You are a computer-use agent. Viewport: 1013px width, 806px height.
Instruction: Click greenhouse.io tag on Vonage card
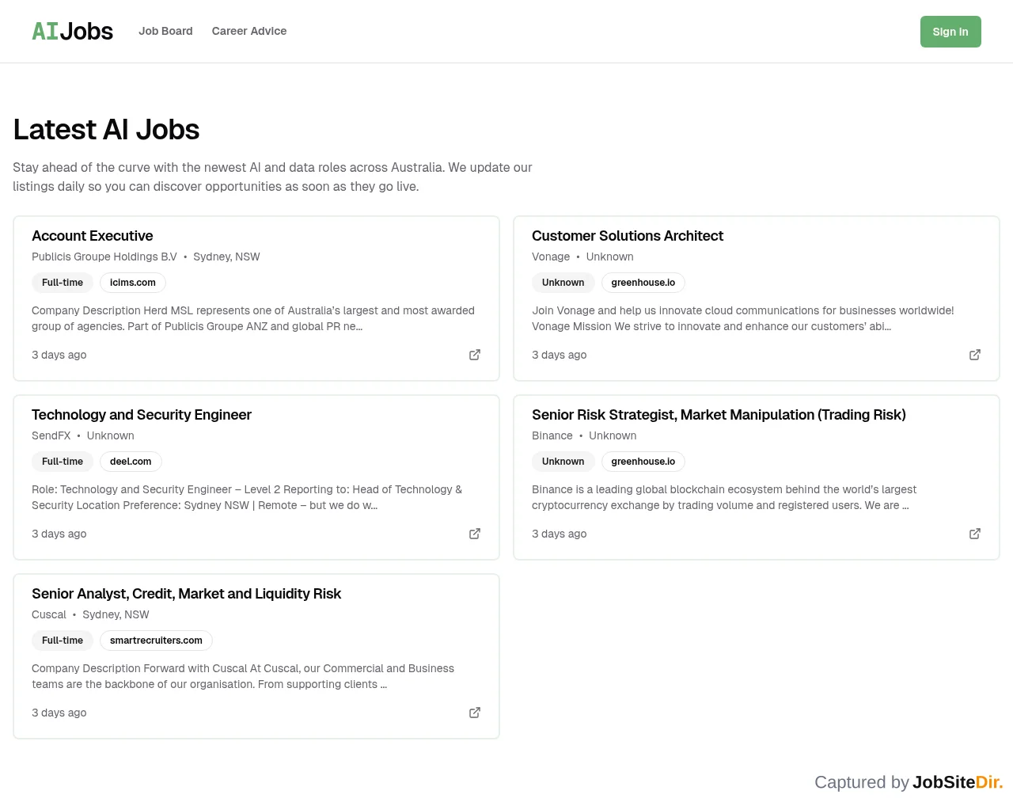[643, 283]
